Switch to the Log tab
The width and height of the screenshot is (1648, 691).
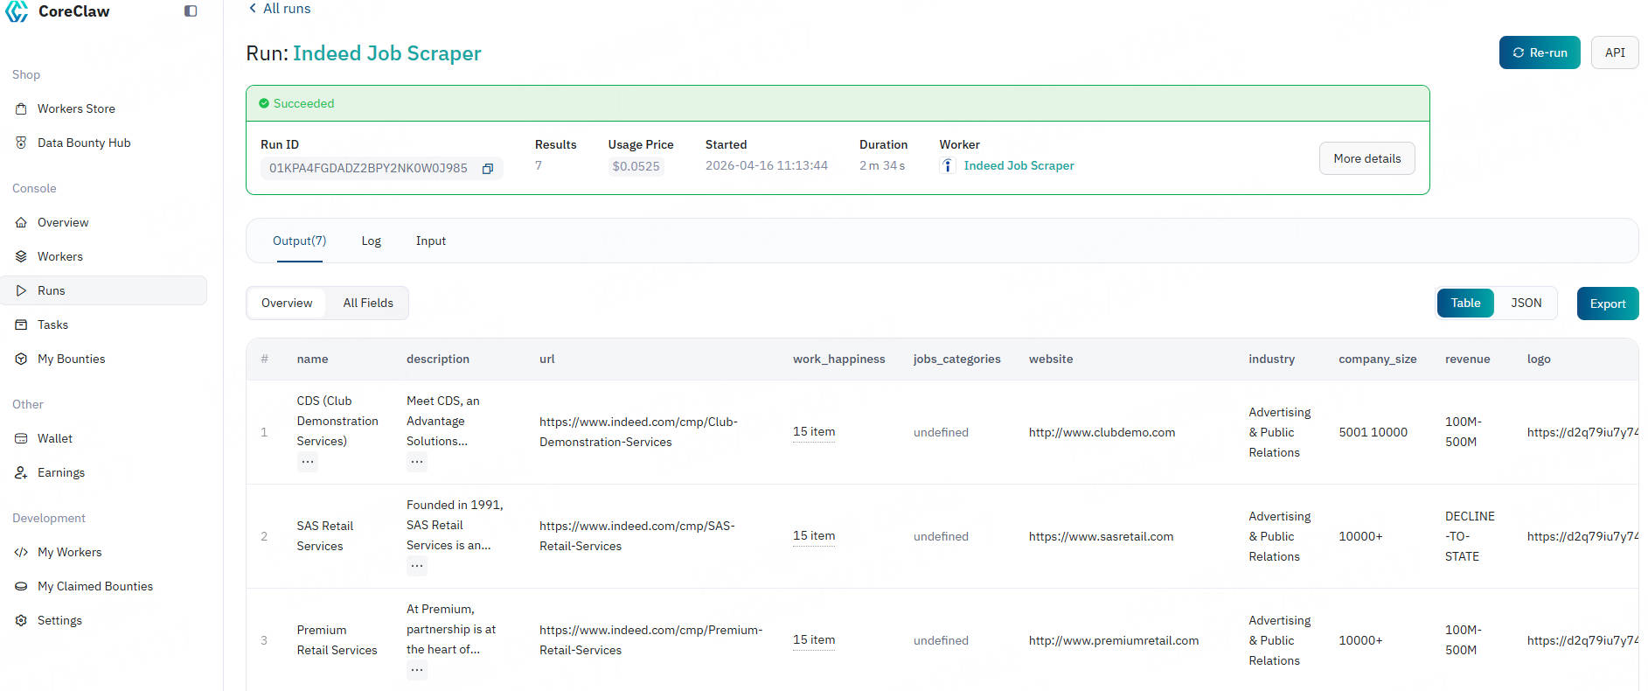point(371,241)
